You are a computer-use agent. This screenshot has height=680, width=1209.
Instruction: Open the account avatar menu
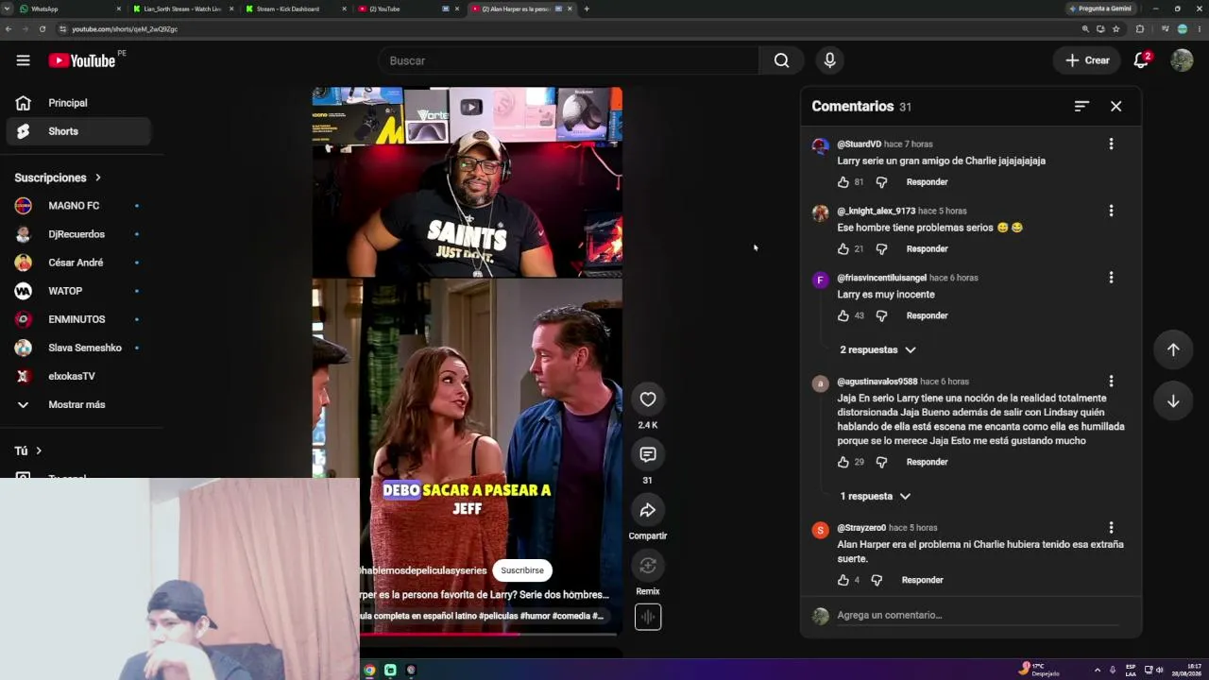(1182, 60)
